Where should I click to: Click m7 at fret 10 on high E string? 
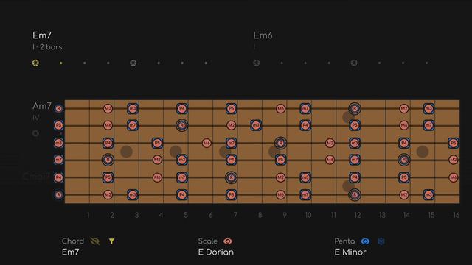[x=305, y=108]
